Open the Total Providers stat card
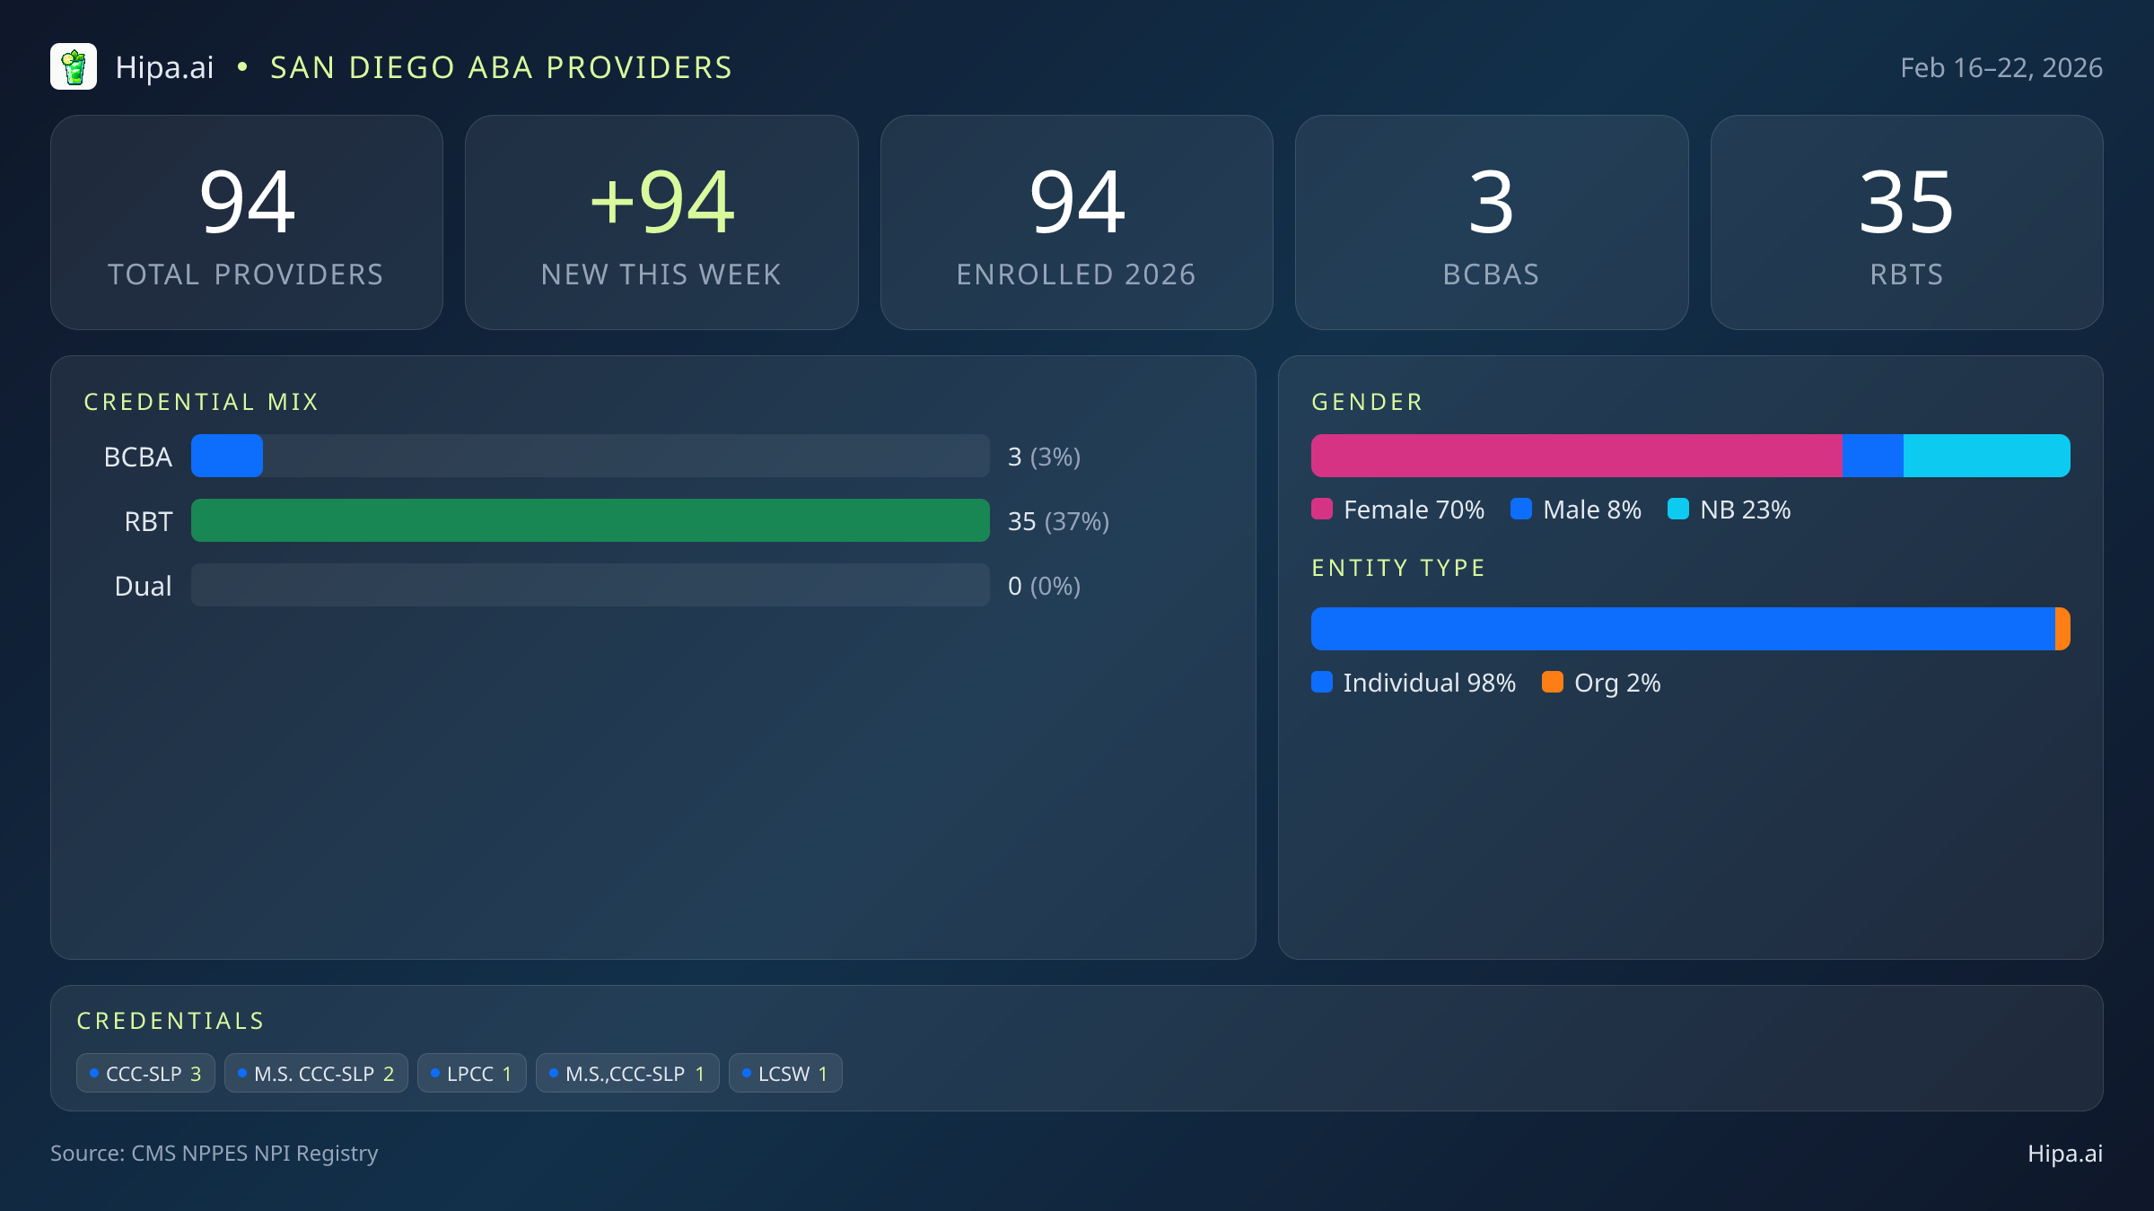The height and width of the screenshot is (1211, 2154). tap(247, 222)
